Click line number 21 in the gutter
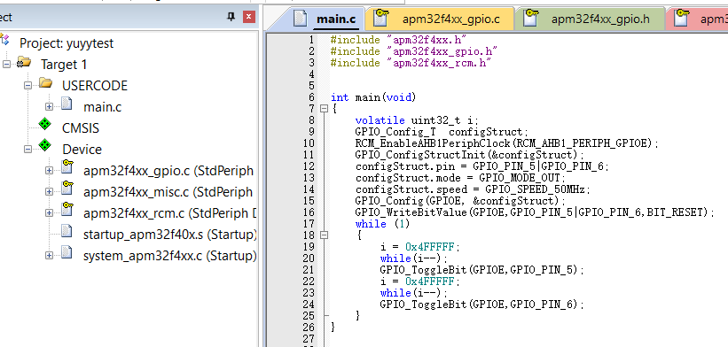Viewport: 728px width, 347px height. click(x=309, y=270)
